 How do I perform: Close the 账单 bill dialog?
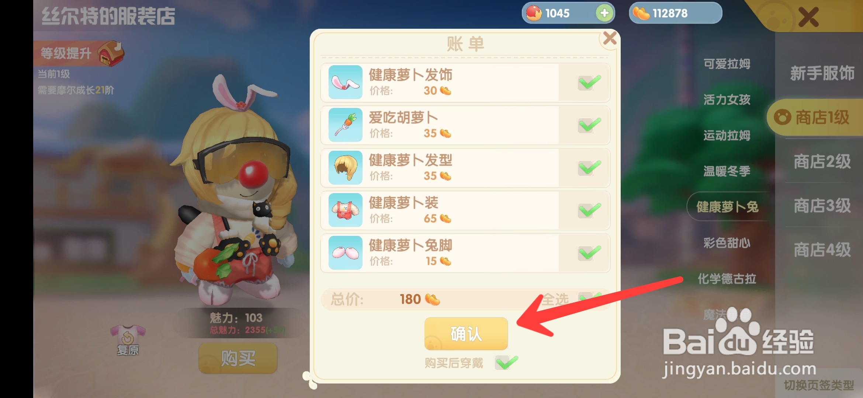click(x=610, y=38)
